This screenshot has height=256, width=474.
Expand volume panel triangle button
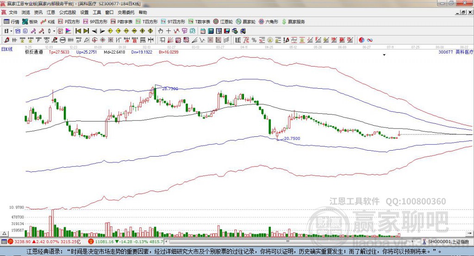click(4, 233)
